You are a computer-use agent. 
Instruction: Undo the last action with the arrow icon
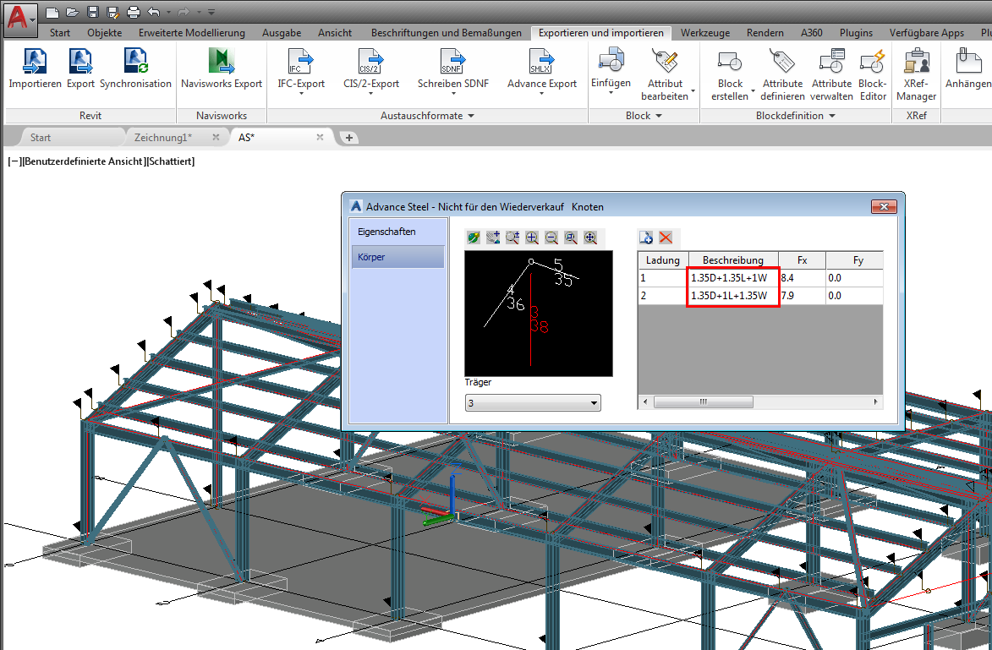[153, 12]
